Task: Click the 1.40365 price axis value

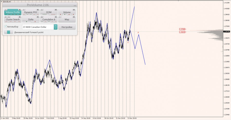Action: tap(227, 8)
